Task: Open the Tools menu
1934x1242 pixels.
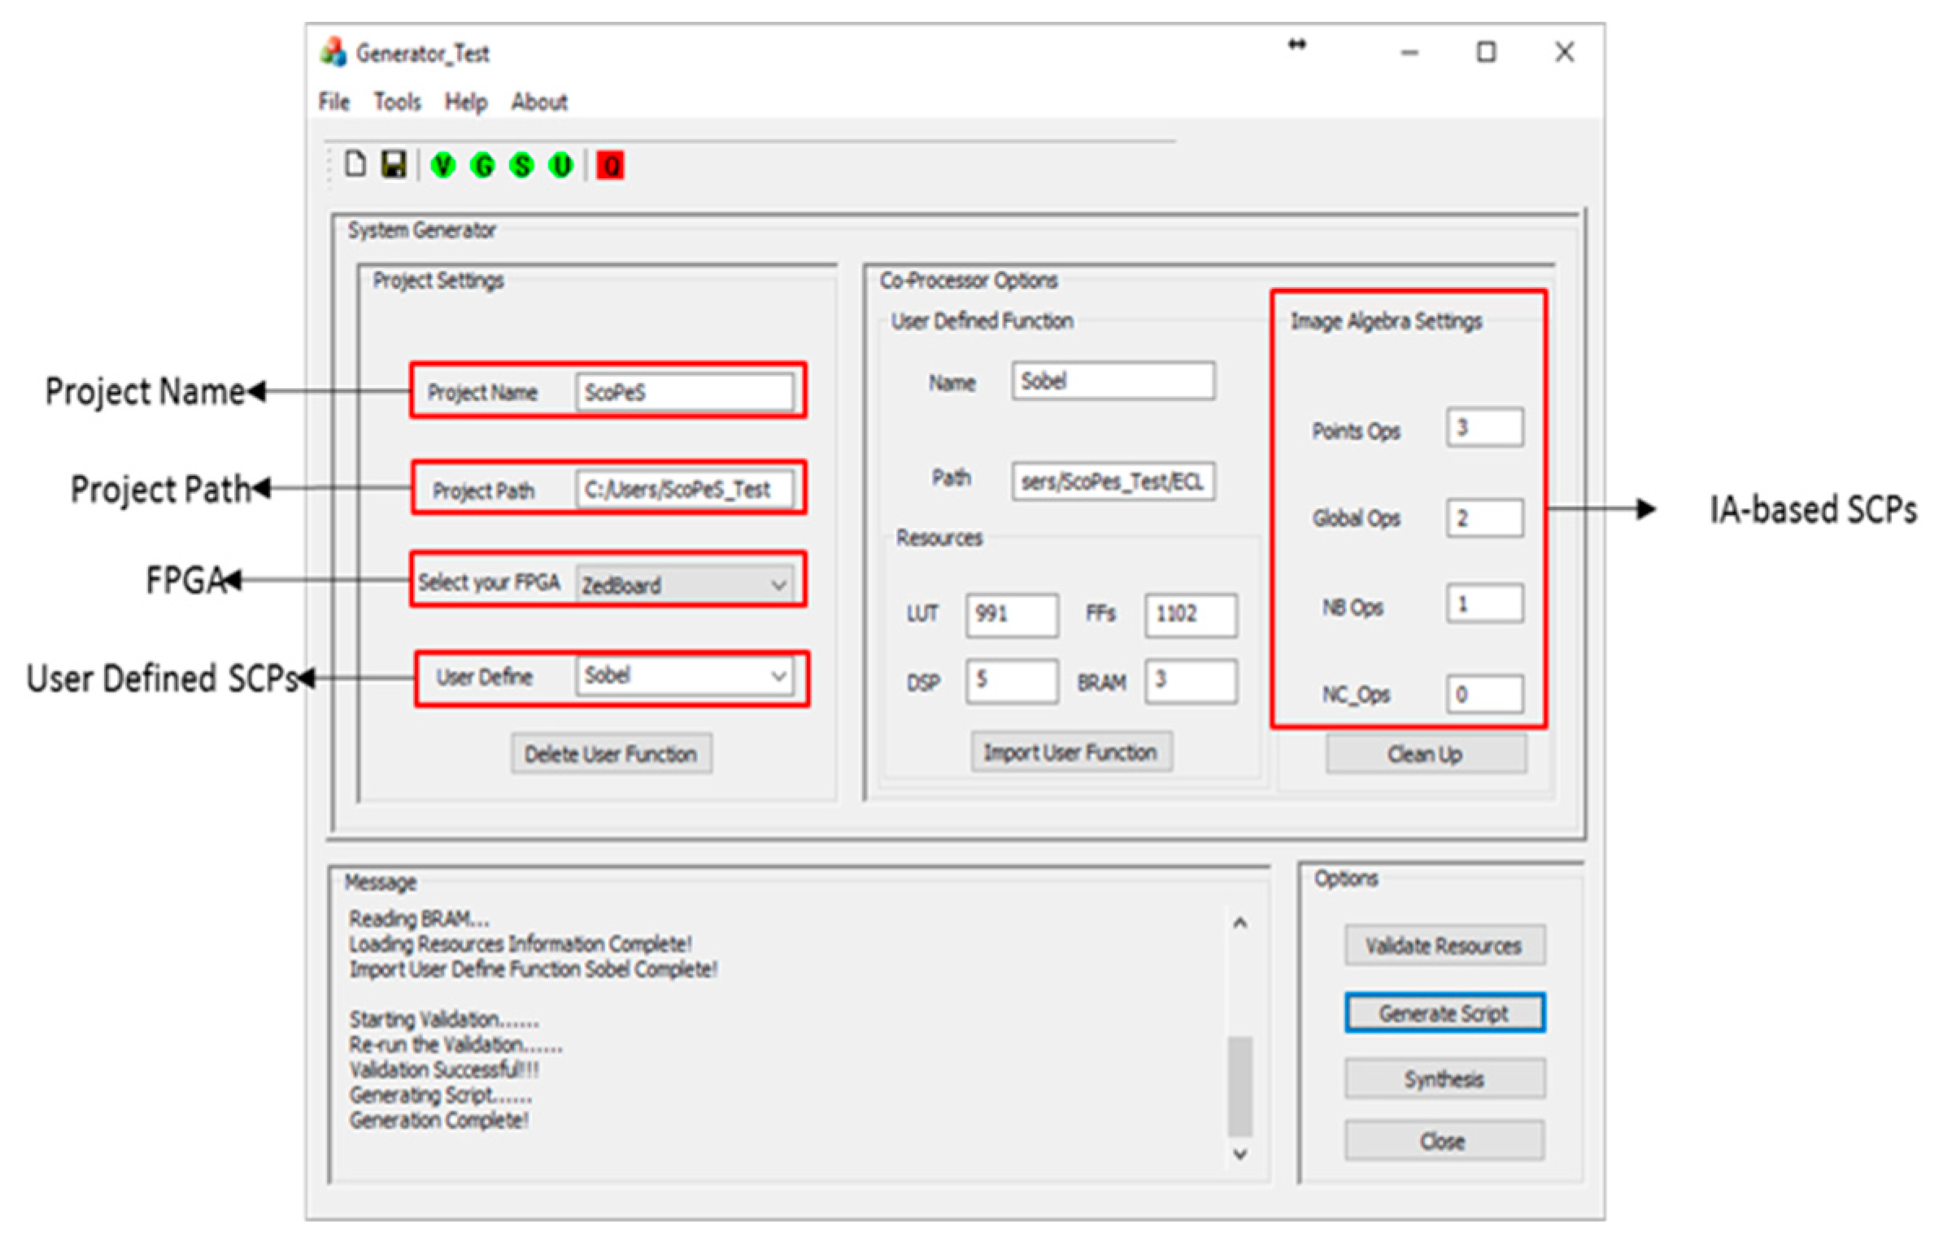Action: 397,102
